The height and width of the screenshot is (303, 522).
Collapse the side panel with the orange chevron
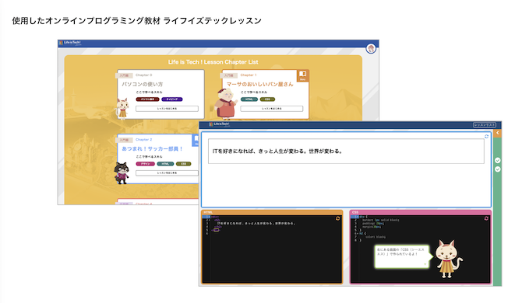click(x=497, y=133)
